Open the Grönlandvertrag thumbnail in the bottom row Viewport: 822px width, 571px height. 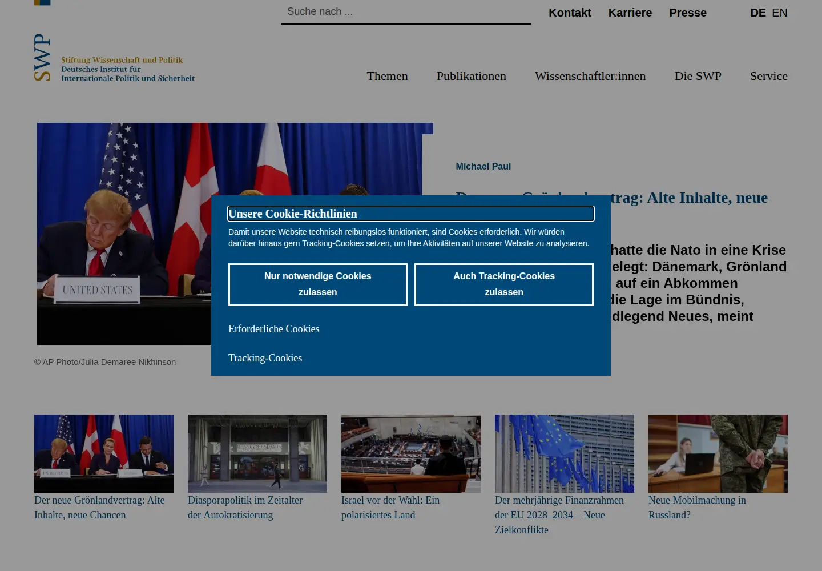(x=104, y=453)
